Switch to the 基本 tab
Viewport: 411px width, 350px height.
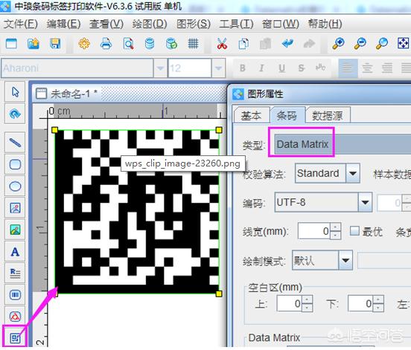[x=251, y=115]
